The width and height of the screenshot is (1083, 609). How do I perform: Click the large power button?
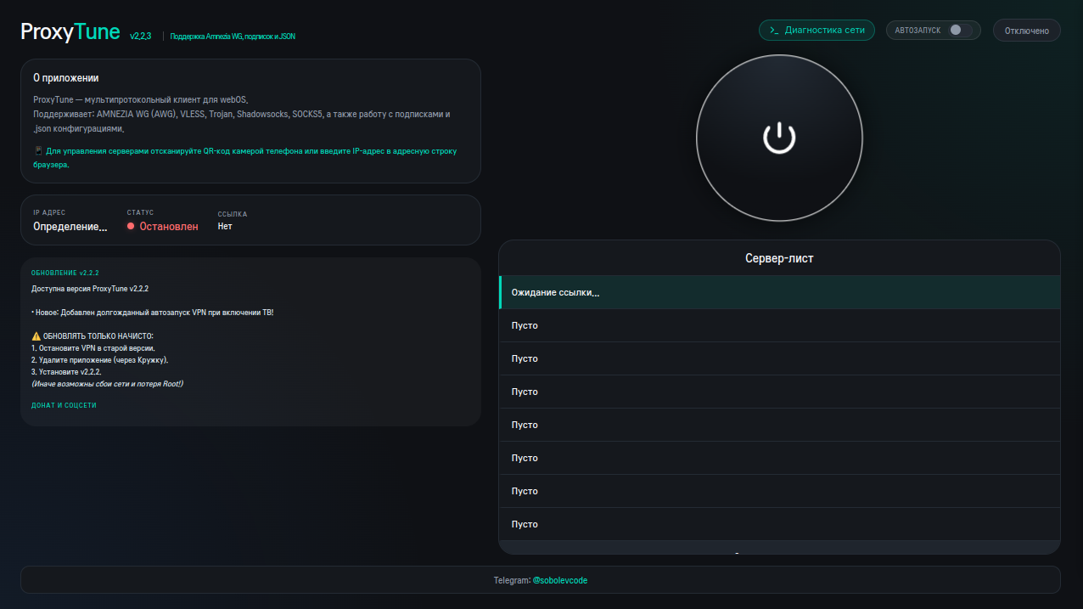[x=779, y=138]
